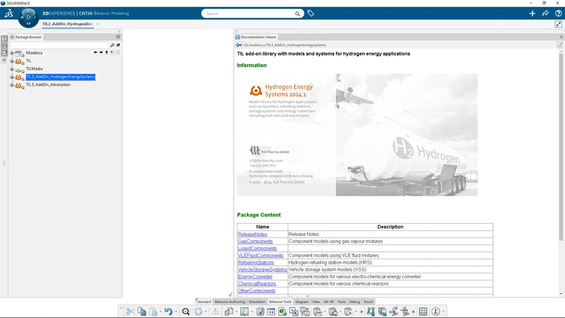Click the Package Browser search magnifier icon
The width and height of the screenshot is (565, 318).
pyautogui.click(x=112, y=45)
